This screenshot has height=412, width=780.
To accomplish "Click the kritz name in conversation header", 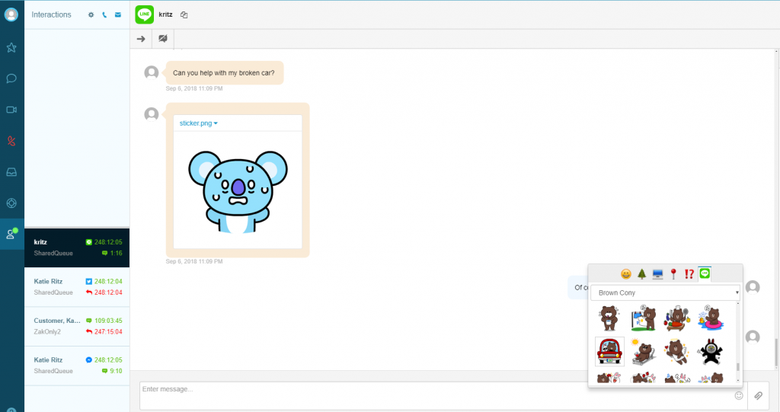I will pyautogui.click(x=165, y=14).
